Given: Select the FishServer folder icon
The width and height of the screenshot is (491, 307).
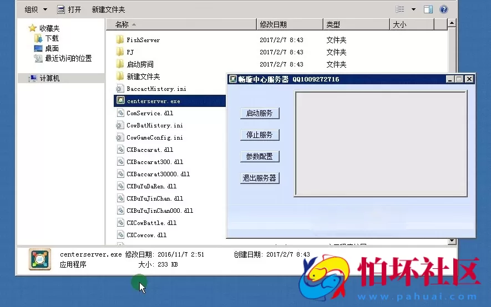Looking at the screenshot, I should (x=120, y=40).
